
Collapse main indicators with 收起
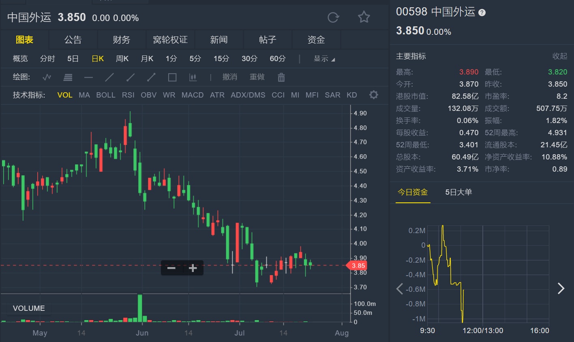559,56
